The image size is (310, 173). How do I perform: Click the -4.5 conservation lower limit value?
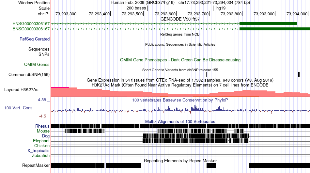(42, 116)
